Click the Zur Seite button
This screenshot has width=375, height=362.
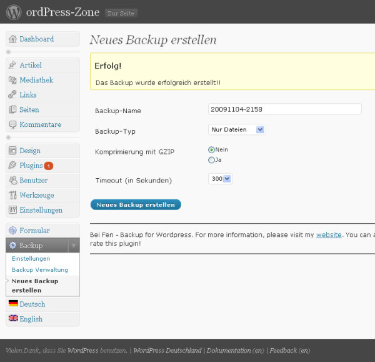pyautogui.click(x=121, y=13)
